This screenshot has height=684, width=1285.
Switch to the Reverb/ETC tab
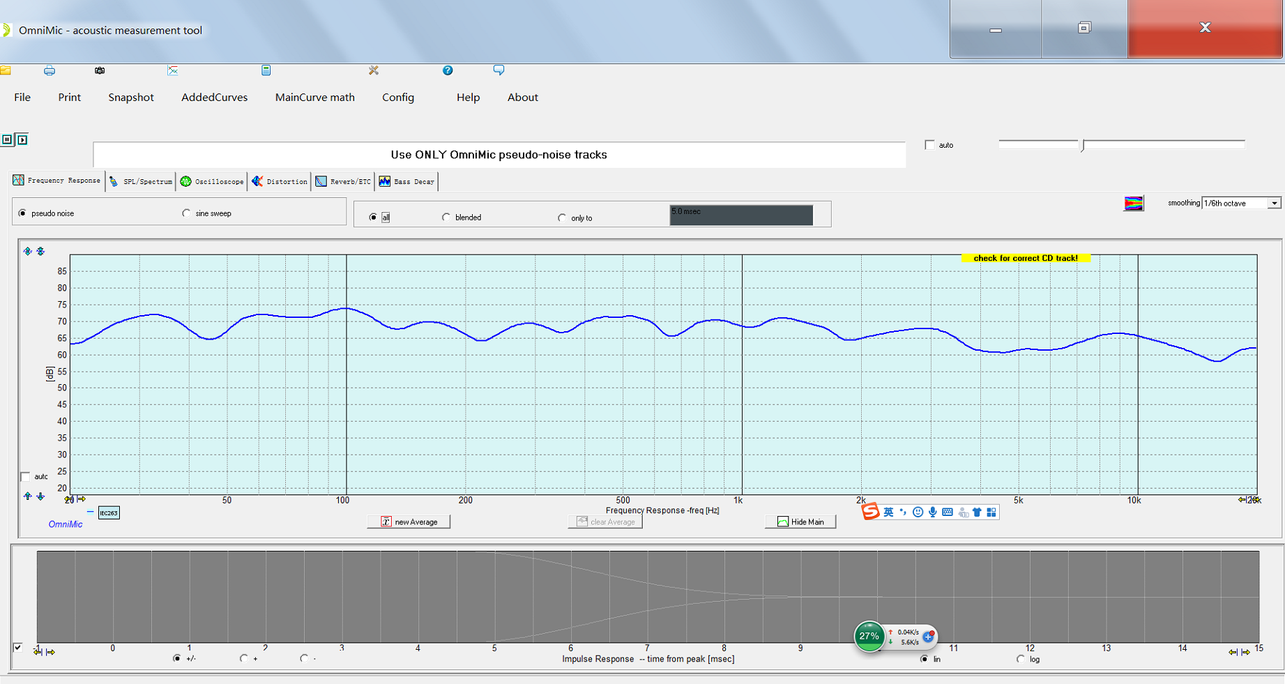point(343,181)
